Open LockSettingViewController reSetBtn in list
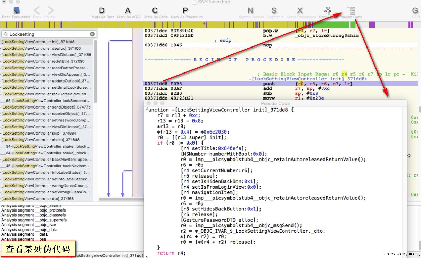The width and height of the screenshot is (421, 258). click(x=43, y=61)
